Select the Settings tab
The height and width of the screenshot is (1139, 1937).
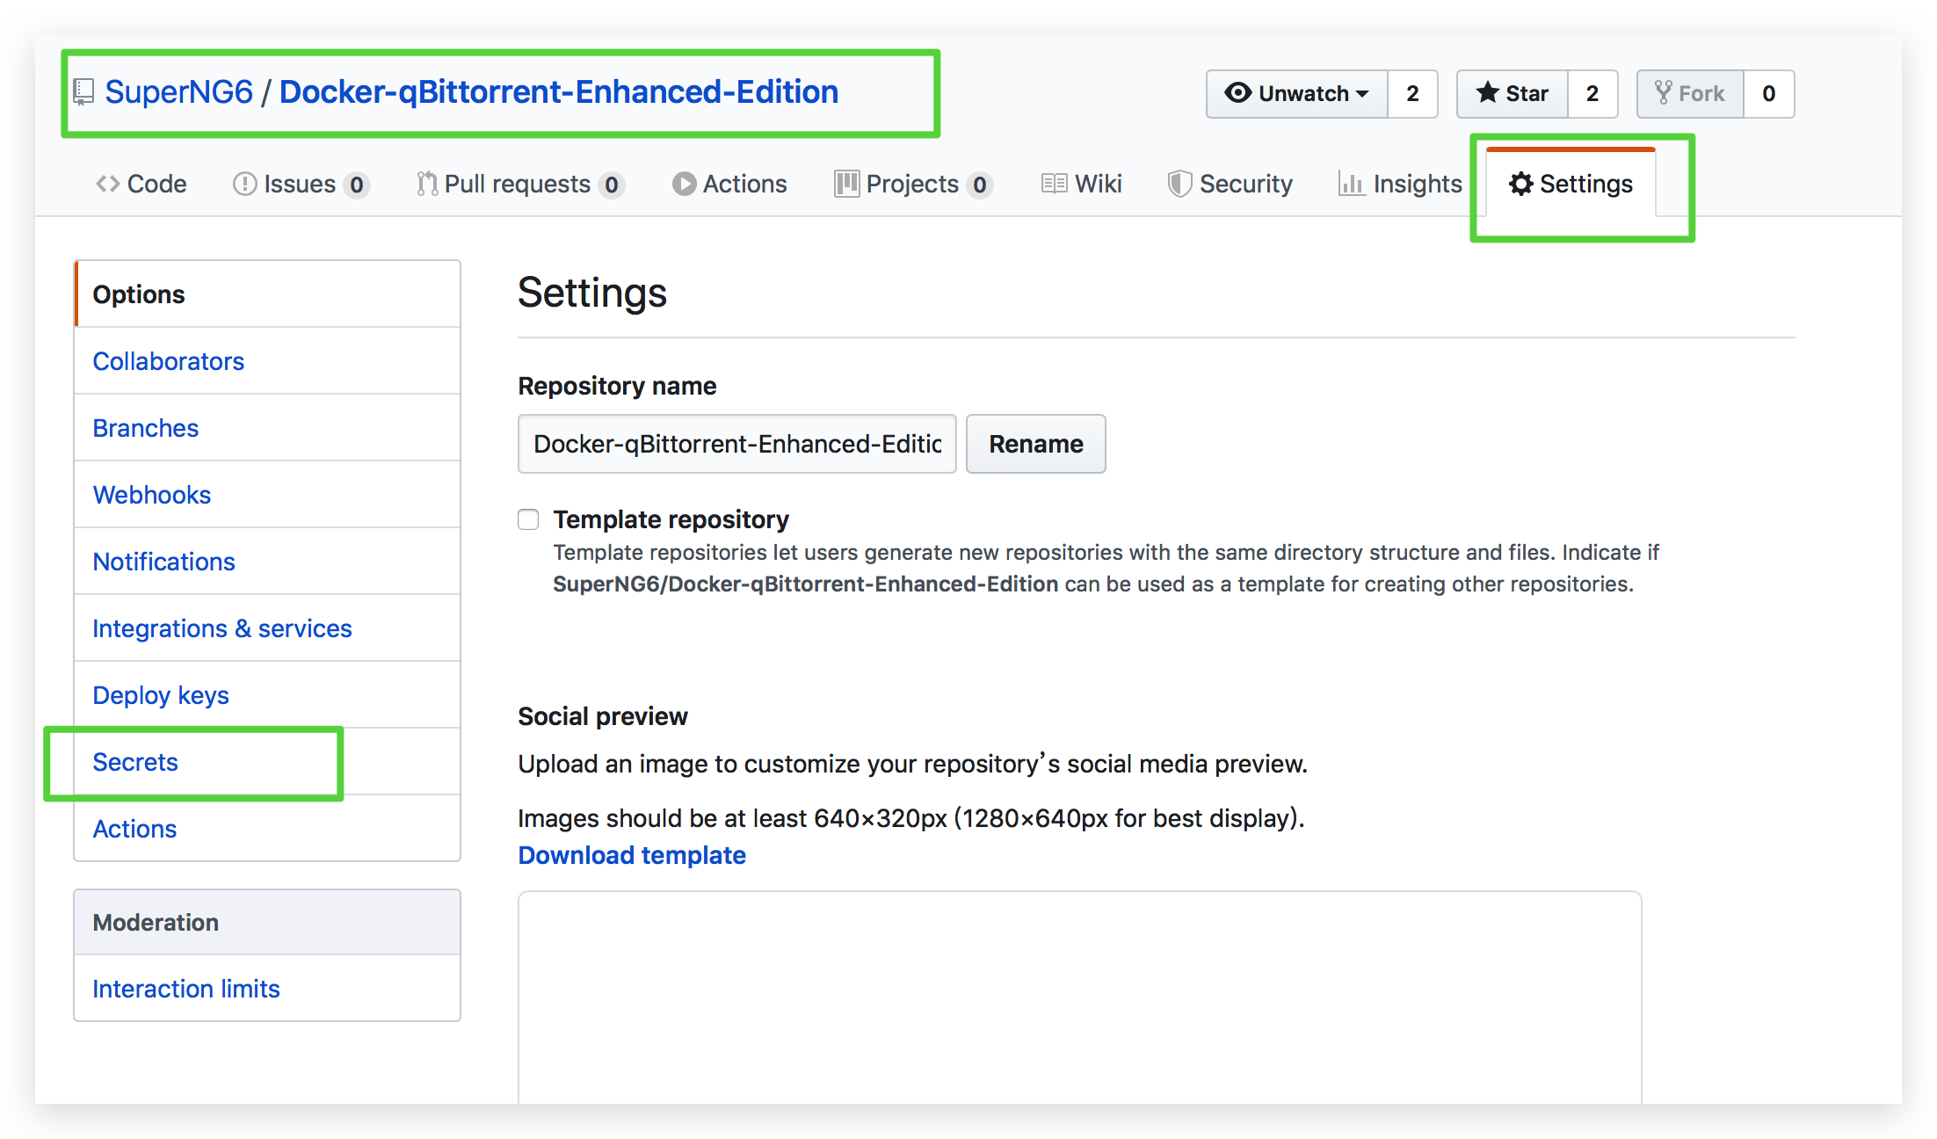tap(1571, 183)
